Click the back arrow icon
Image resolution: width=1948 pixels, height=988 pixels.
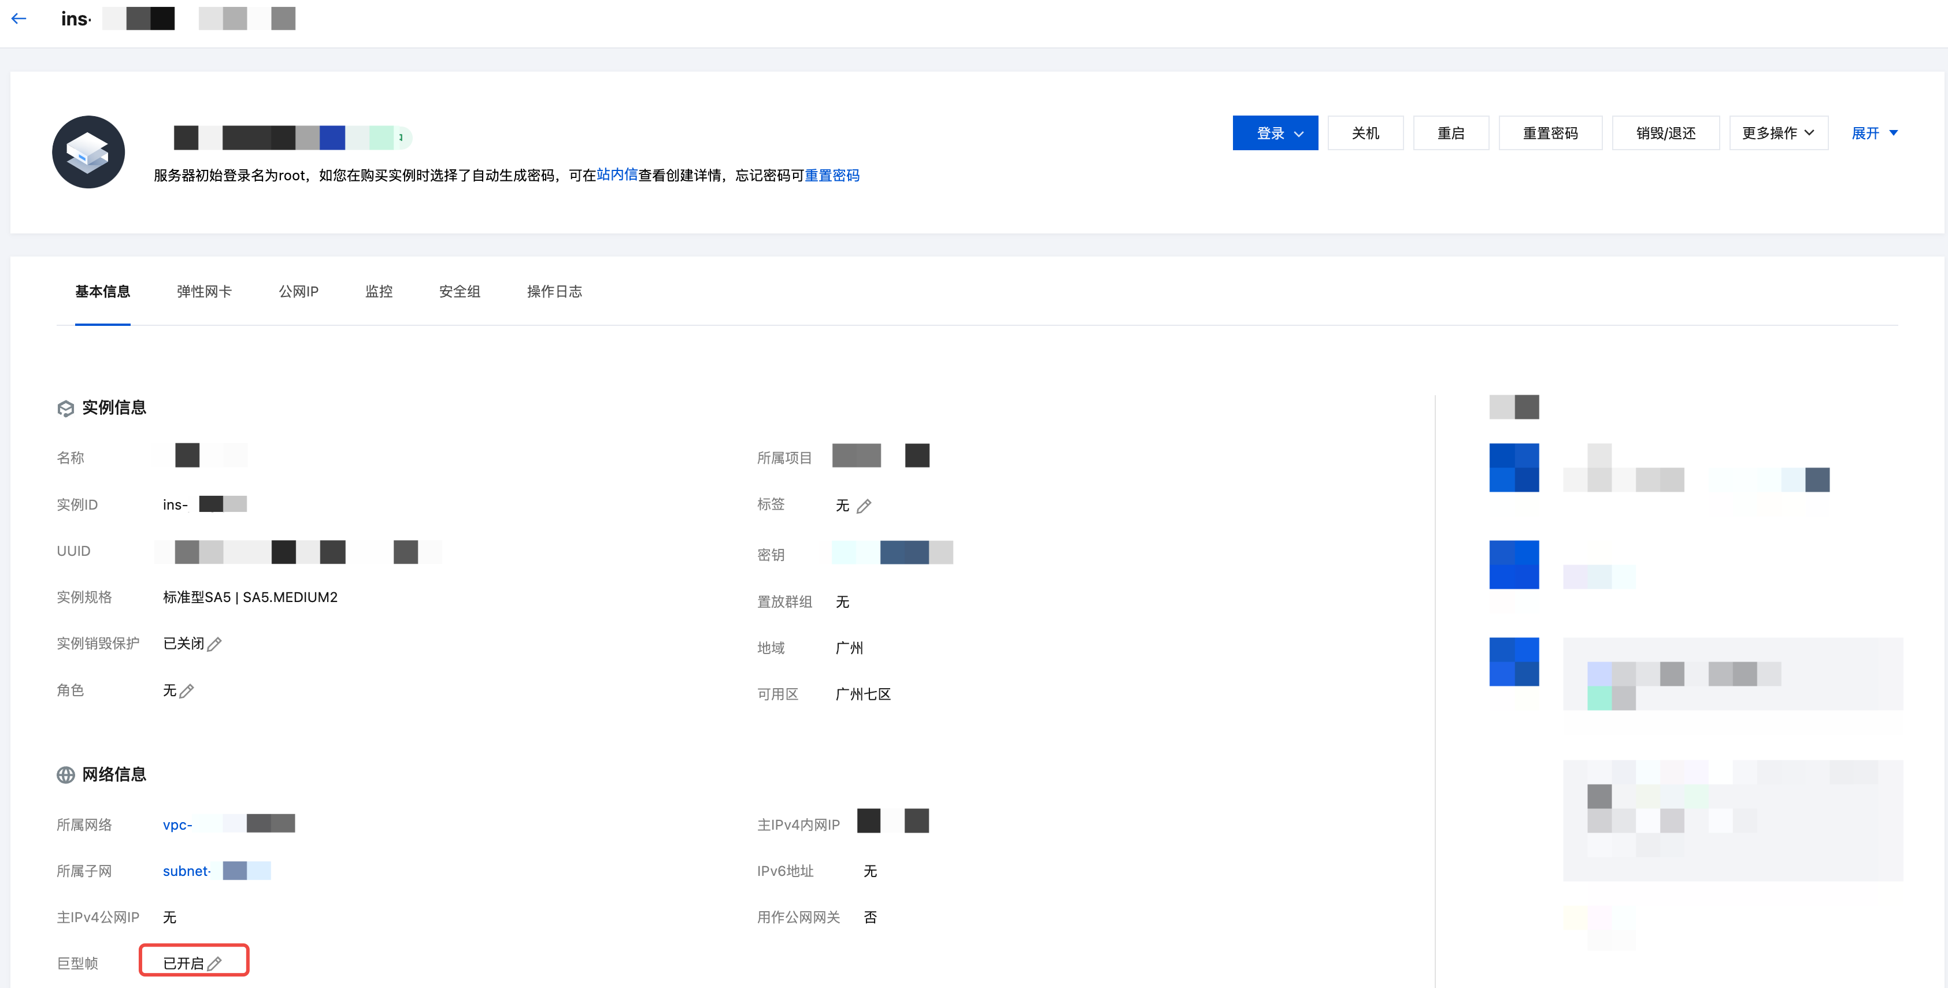point(19,19)
